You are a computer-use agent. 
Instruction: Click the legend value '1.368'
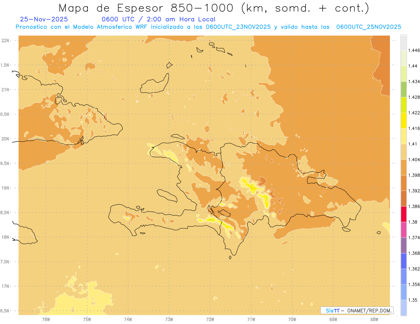coord(414,253)
